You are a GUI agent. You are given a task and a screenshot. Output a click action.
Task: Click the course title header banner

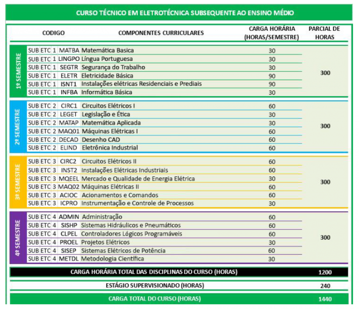tap(179, 13)
